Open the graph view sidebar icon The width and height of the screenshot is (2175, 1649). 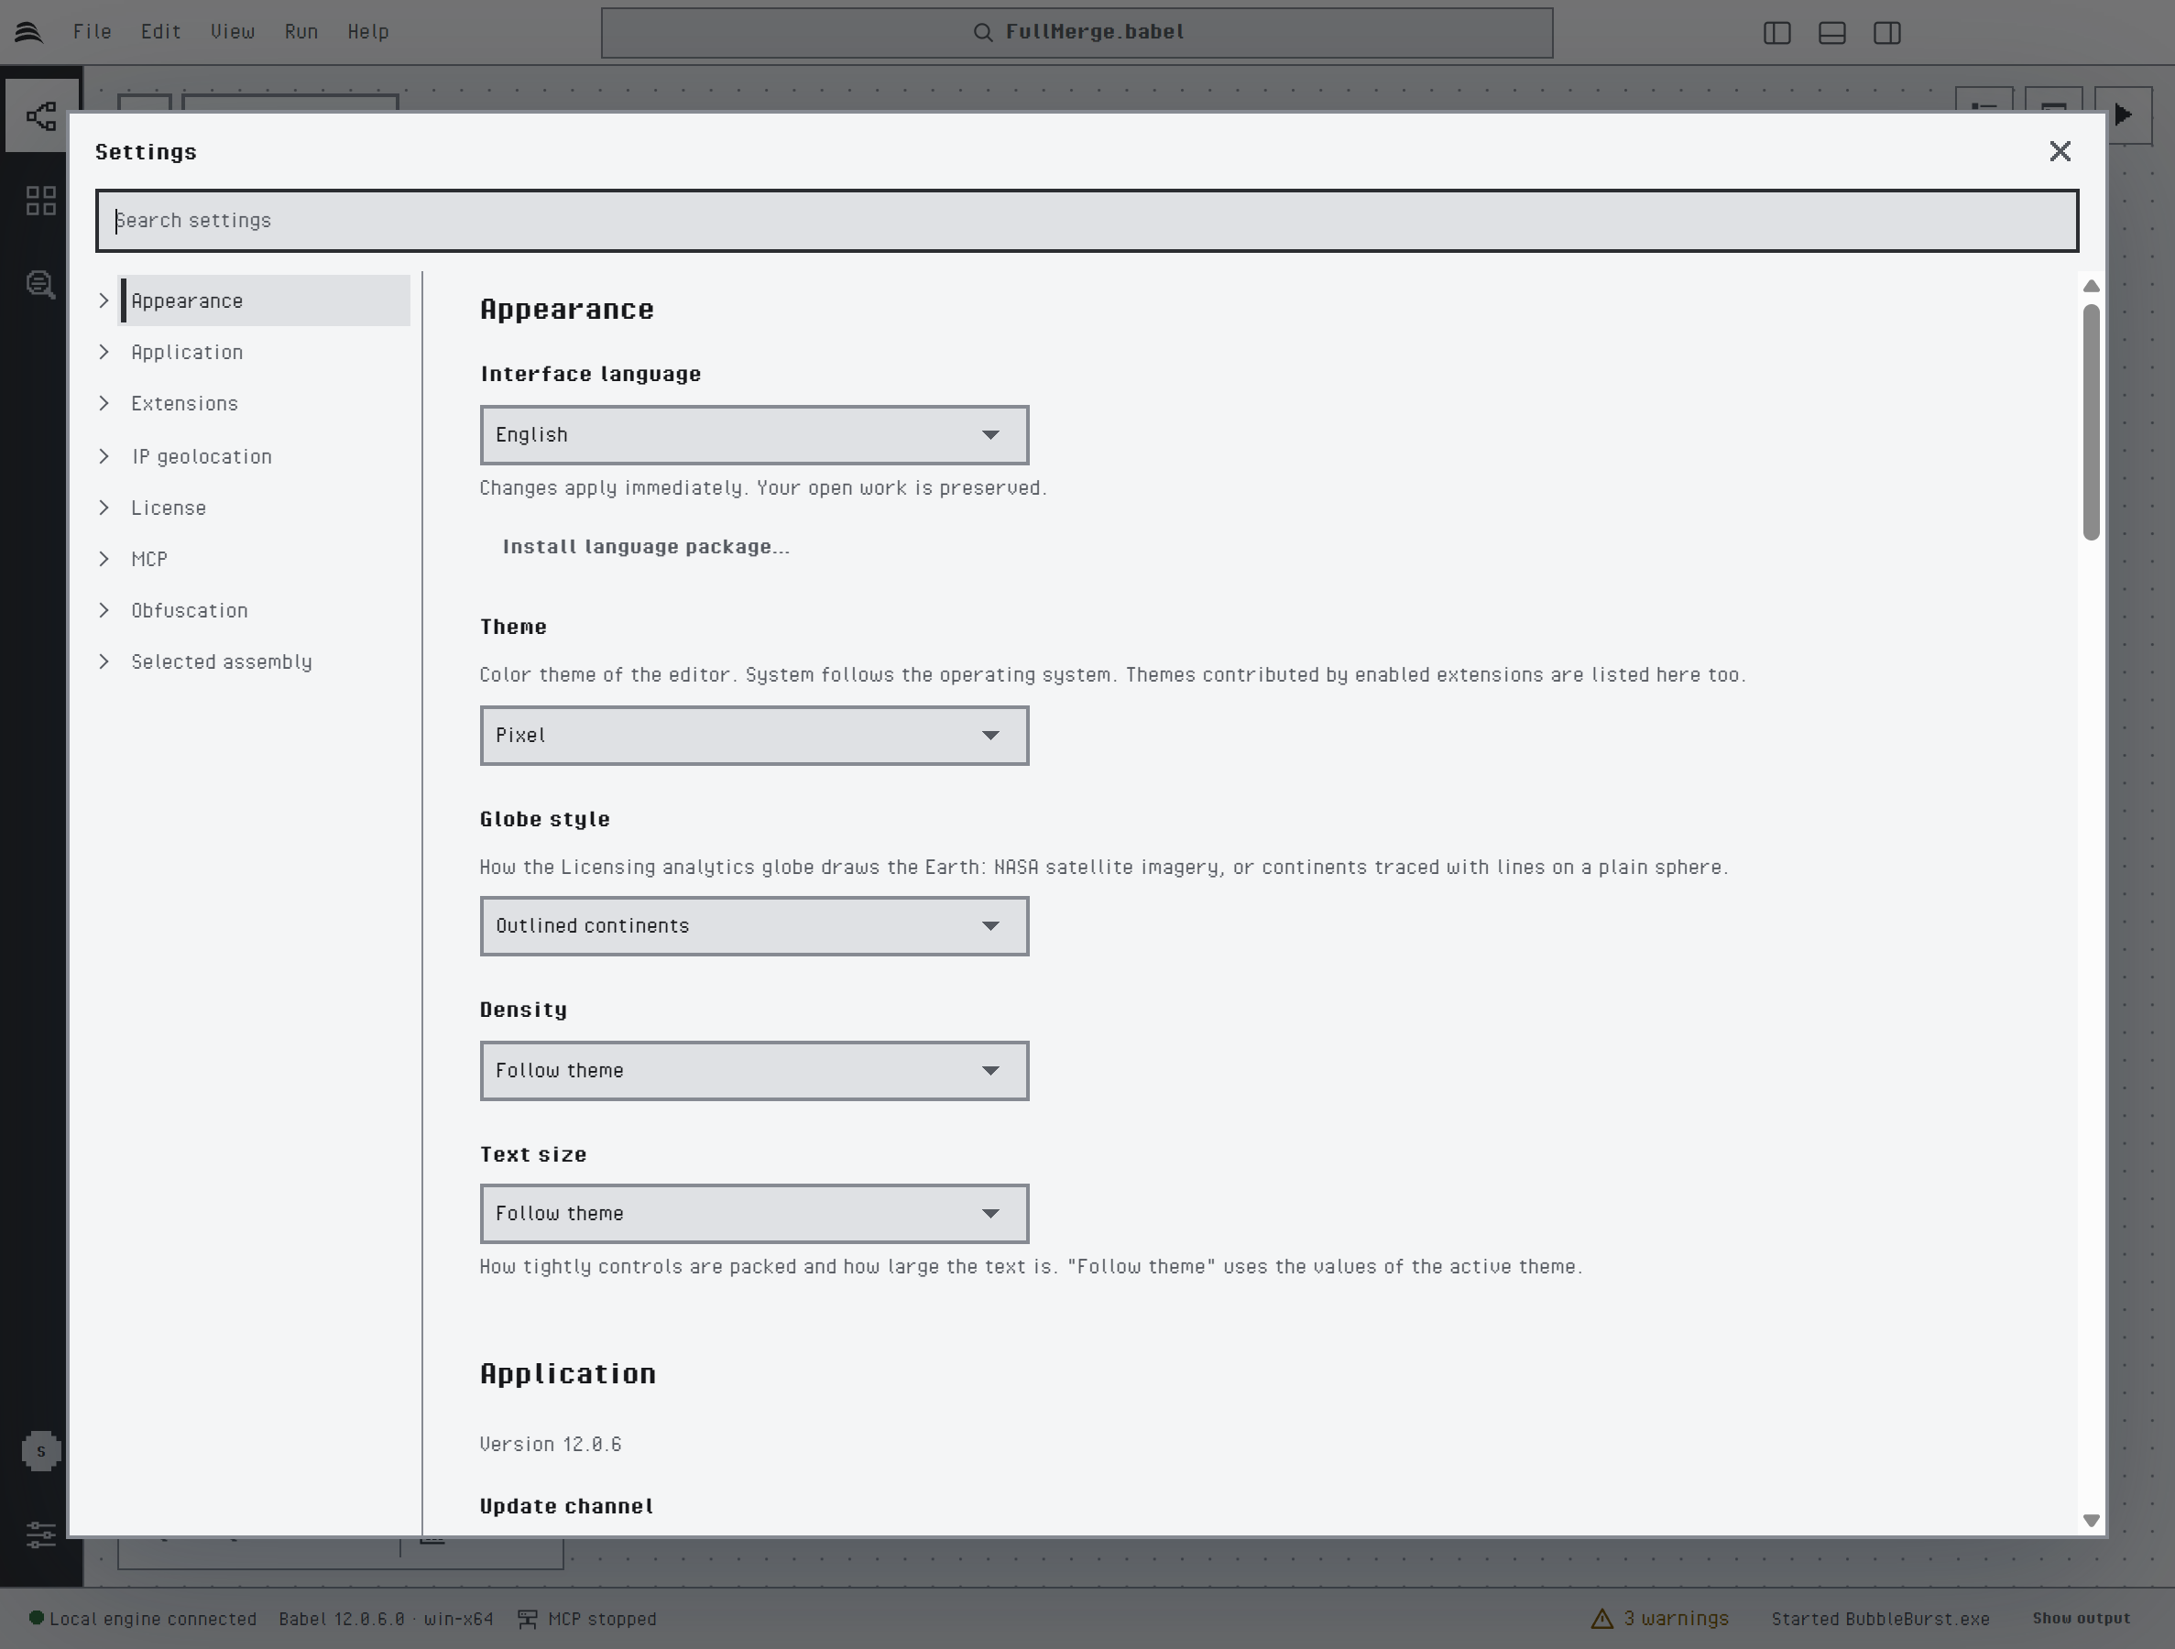(41, 117)
